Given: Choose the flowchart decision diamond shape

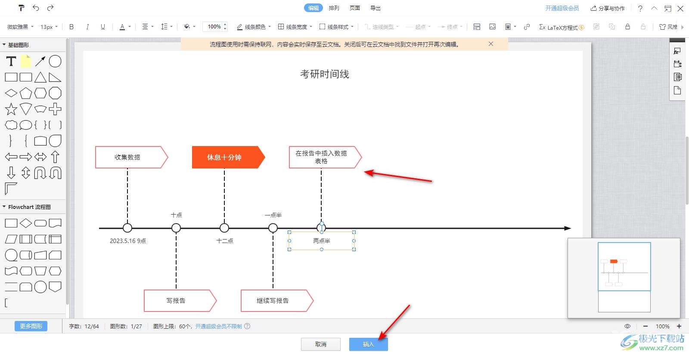Looking at the screenshot, I should (26, 223).
